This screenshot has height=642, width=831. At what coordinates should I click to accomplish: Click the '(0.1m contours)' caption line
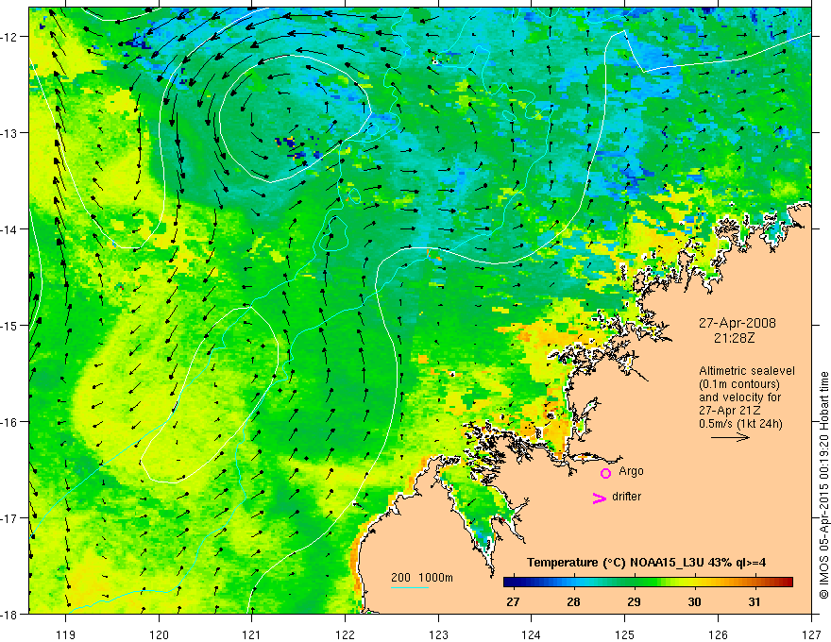pos(739,384)
